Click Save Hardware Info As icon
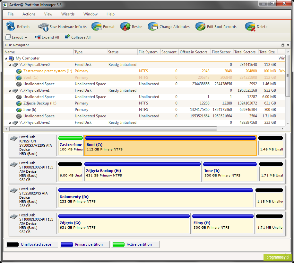This screenshot has height=263, width=294. 43,27
